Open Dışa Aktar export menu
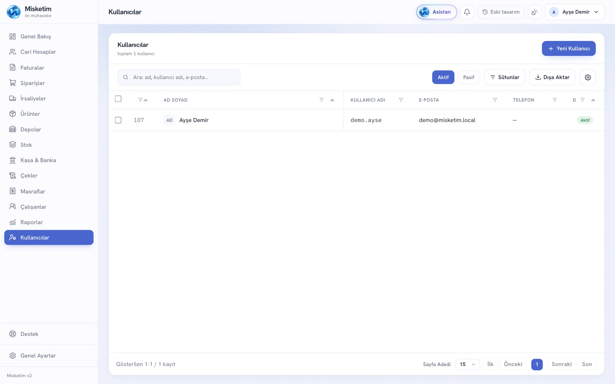615x384 pixels. (x=552, y=77)
